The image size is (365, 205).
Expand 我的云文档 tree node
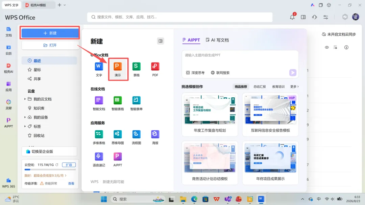pyautogui.click(x=25, y=99)
